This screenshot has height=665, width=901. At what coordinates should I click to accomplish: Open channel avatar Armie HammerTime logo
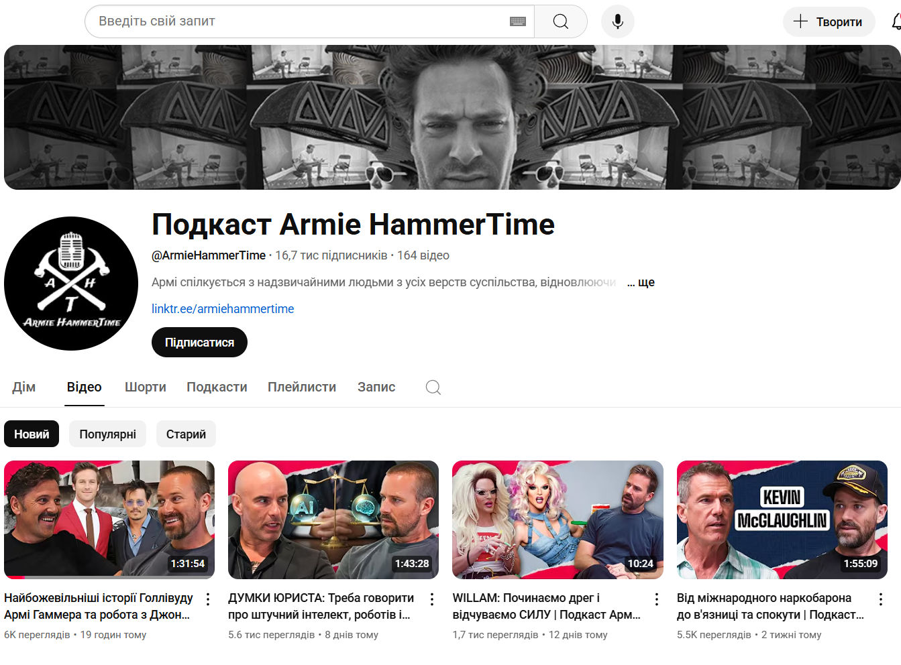tap(71, 284)
